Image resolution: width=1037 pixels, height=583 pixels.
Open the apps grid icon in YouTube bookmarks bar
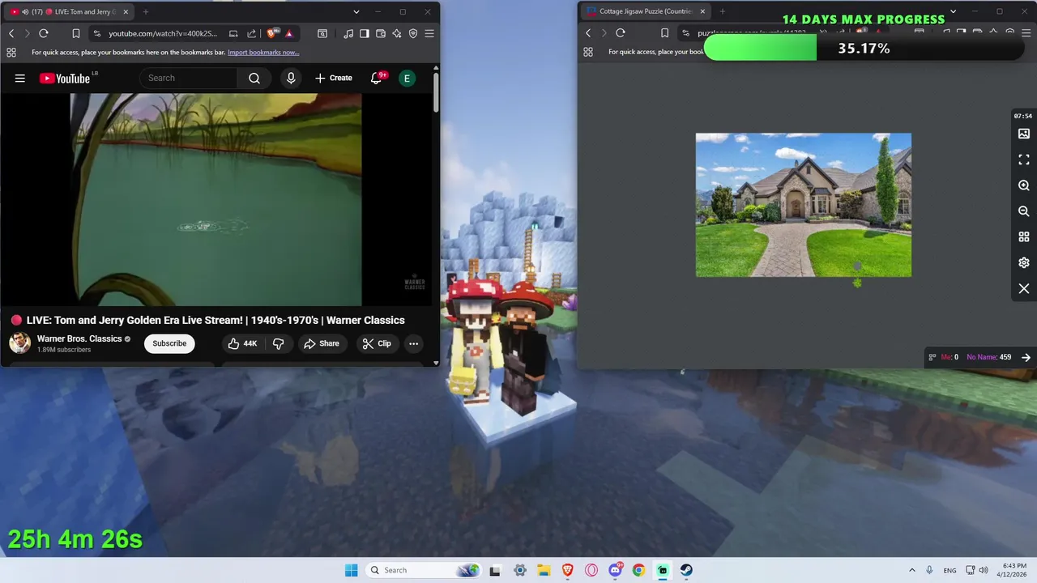tap(11, 53)
